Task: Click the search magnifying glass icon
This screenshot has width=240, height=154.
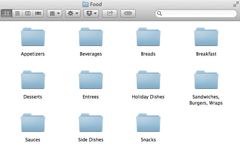Action: click(x=159, y=13)
